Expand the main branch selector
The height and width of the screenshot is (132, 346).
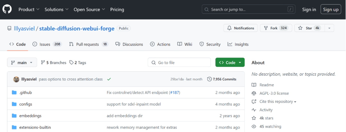(x=22, y=63)
